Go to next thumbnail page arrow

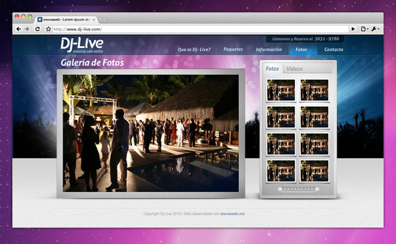317,189
